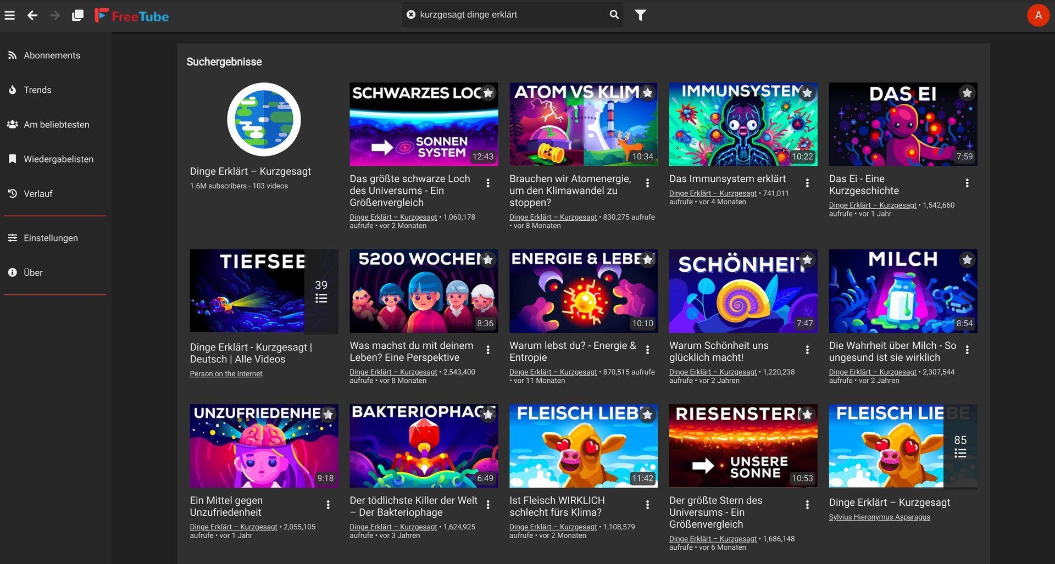Screen dimensions: 1055x564
Task: Favorite the Riesenstern video via star
Action: point(807,415)
